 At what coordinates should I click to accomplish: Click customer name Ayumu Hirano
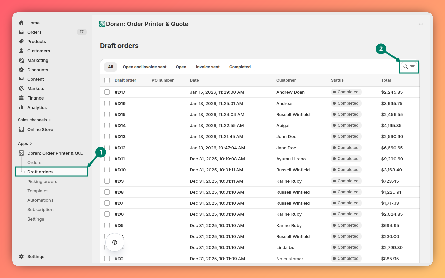coord(291,159)
